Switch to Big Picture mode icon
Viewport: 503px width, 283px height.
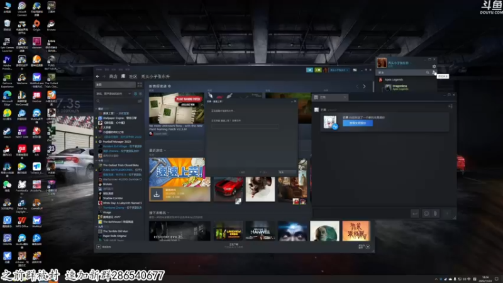[x=355, y=70]
